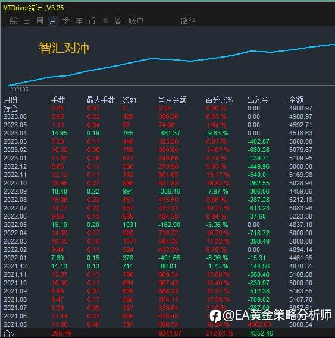Select the 2022.09 month row
Image resolution: width=335 pixels, height=338 pixels.
pos(158,191)
